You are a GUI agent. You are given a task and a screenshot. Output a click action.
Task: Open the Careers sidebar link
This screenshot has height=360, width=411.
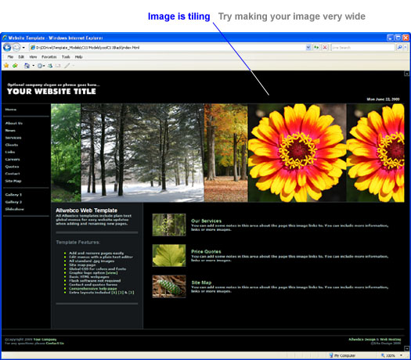(13, 160)
